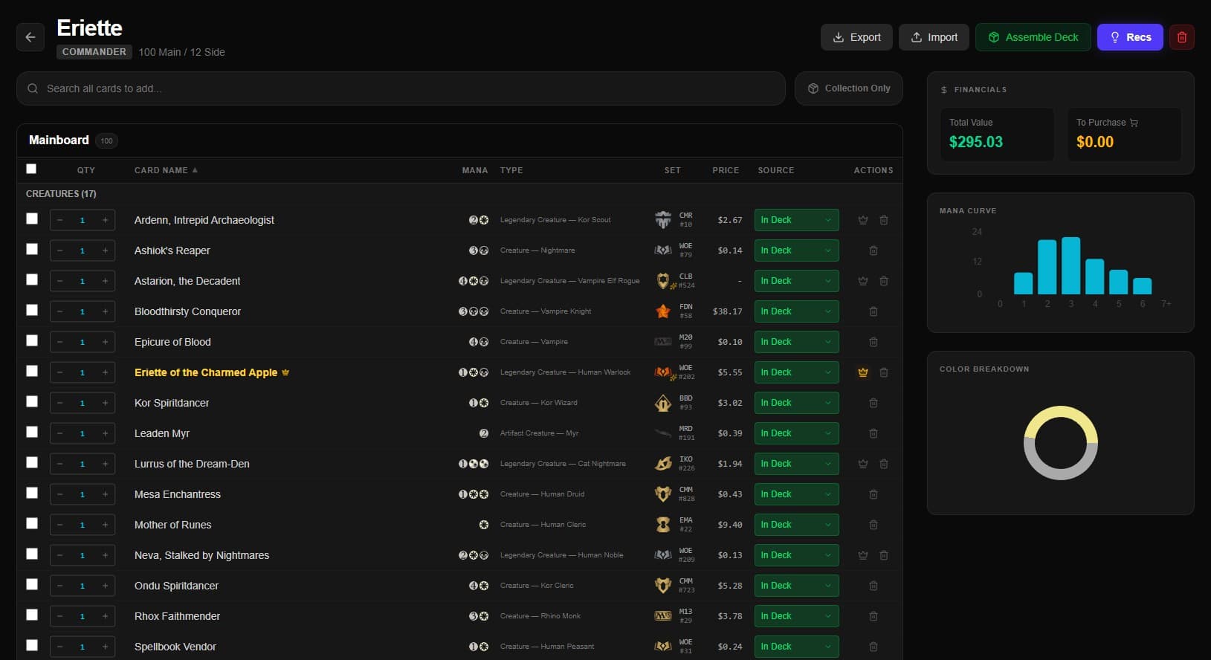Click crown icon on Lurrus of the Dream-Den
The height and width of the screenshot is (660, 1211).
click(862, 464)
